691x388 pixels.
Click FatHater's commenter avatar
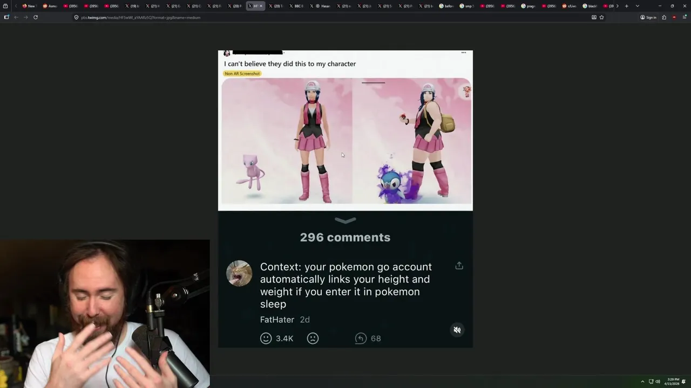(239, 273)
